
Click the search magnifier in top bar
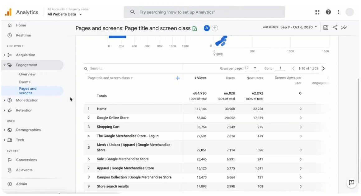click(132, 12)
